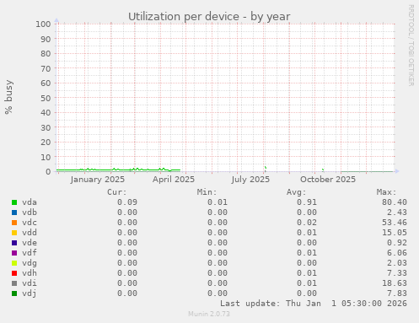
Task: Click the vdi gray legend swatch
Action: pos(14,283)
